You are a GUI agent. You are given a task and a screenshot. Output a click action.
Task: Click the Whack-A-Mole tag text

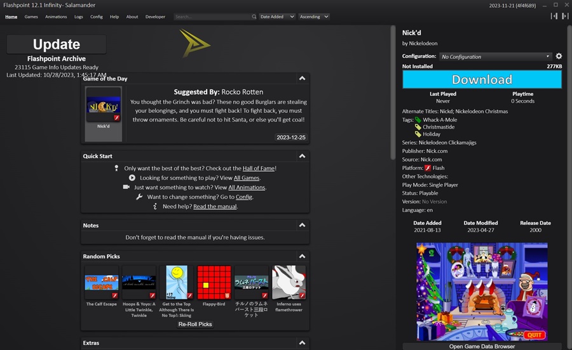(x=440, y=120)
